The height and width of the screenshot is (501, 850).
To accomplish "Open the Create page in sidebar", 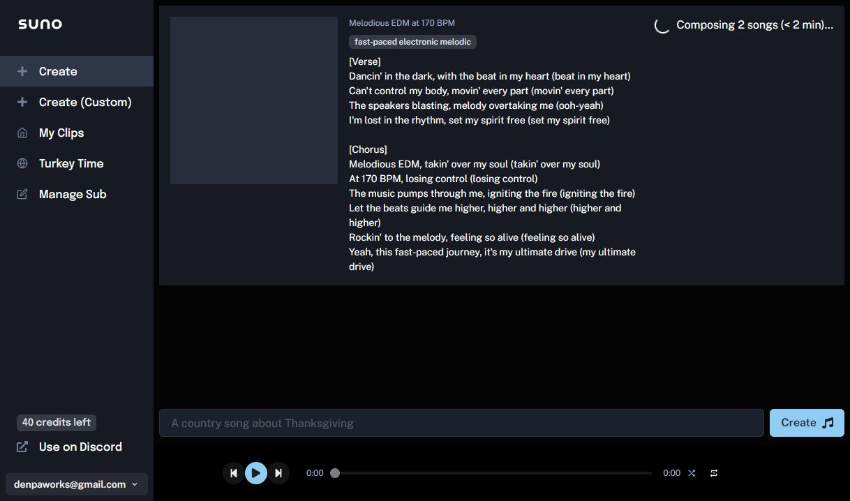I will [77, 71].
